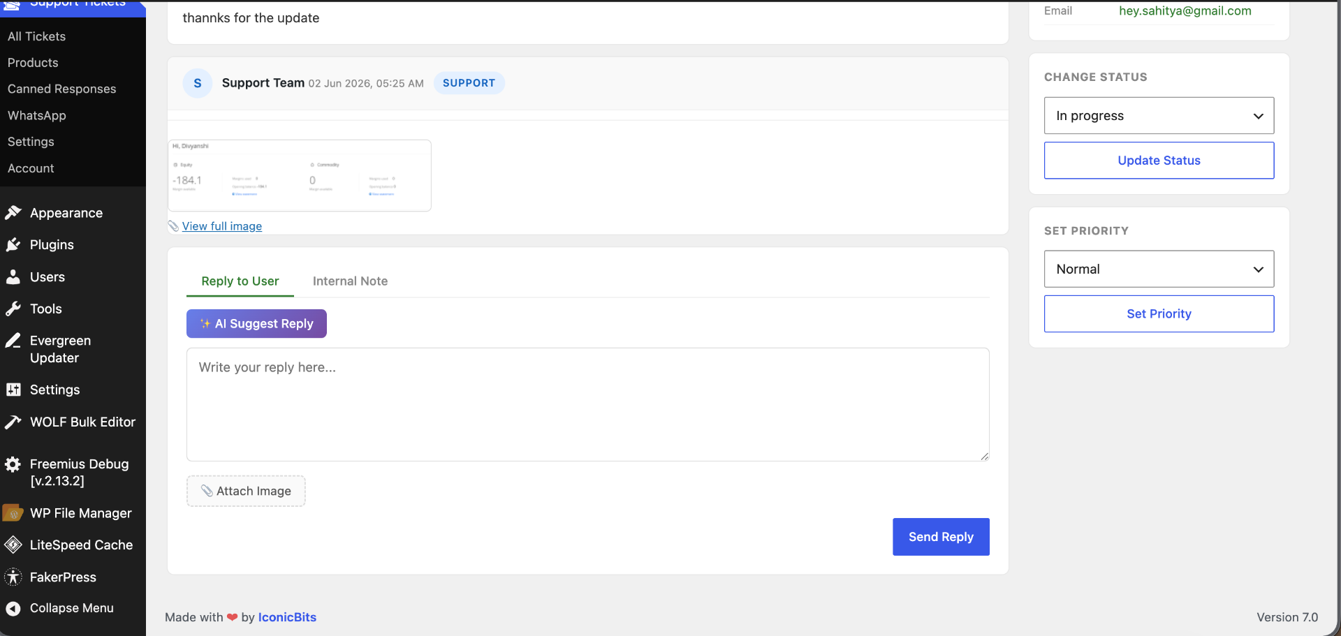
Task: Click the SET PRIORITY heading
Action: (x=1086, y=231)
